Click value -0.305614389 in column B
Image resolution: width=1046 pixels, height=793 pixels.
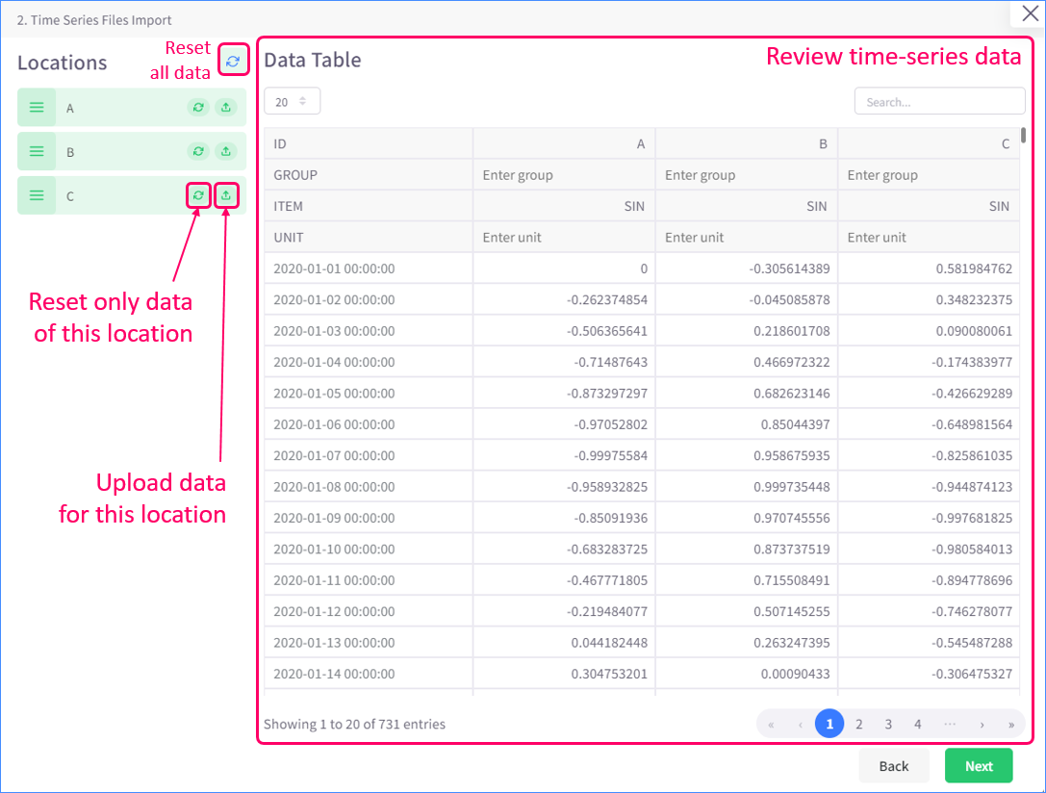747,269
